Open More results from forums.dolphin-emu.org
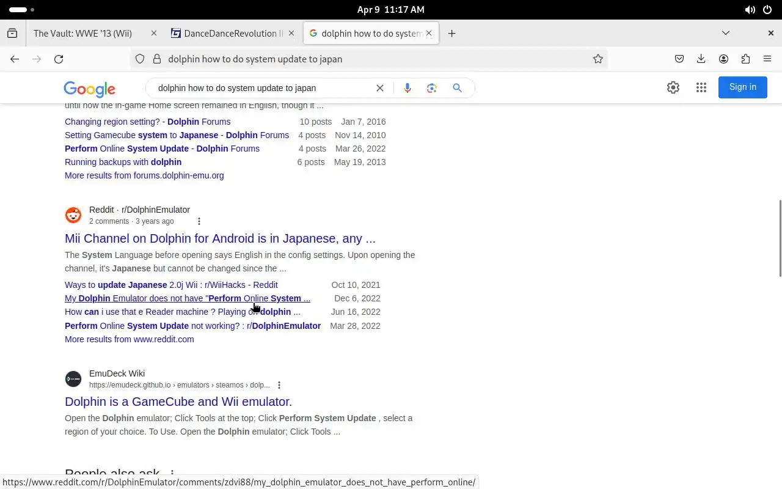Screen dimensions: 782x489 coord(144,175)
